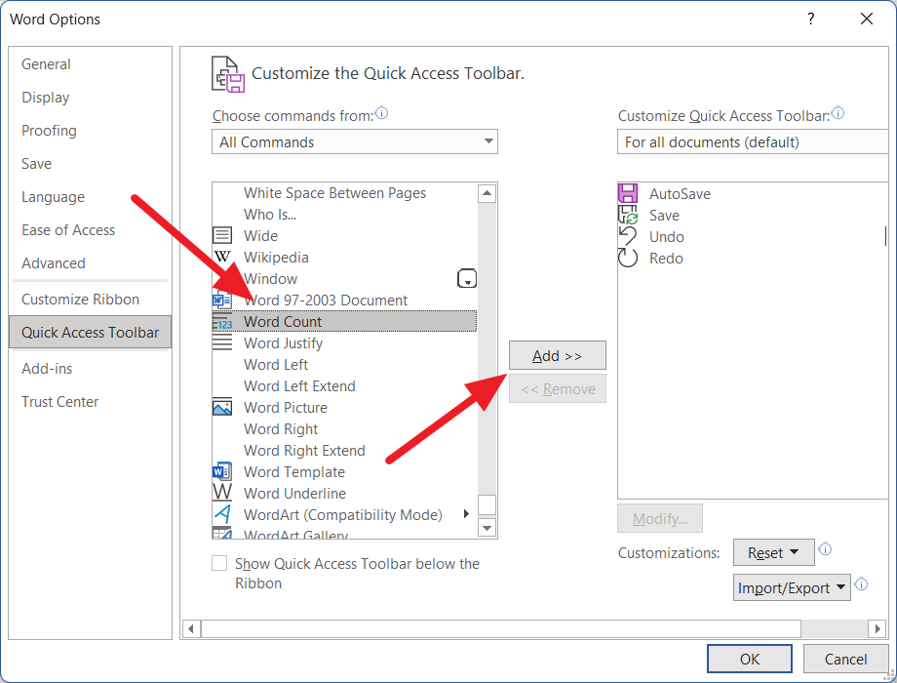
Task: Click the Window command dropdown indicator icon
Action: click(x=467, y=279)
